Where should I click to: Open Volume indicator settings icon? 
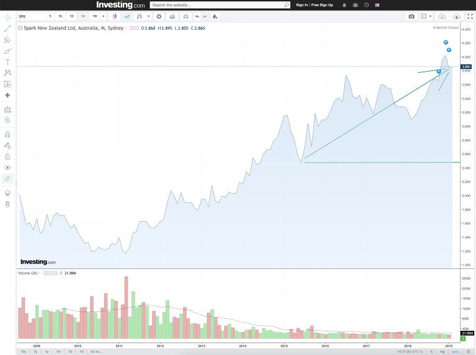[x=50, y=273]
